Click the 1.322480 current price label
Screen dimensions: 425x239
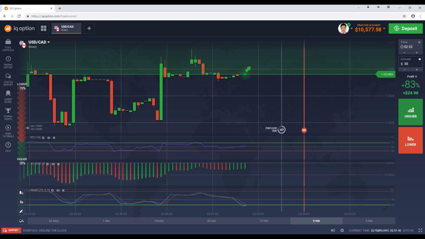click(x=385, y=74)
